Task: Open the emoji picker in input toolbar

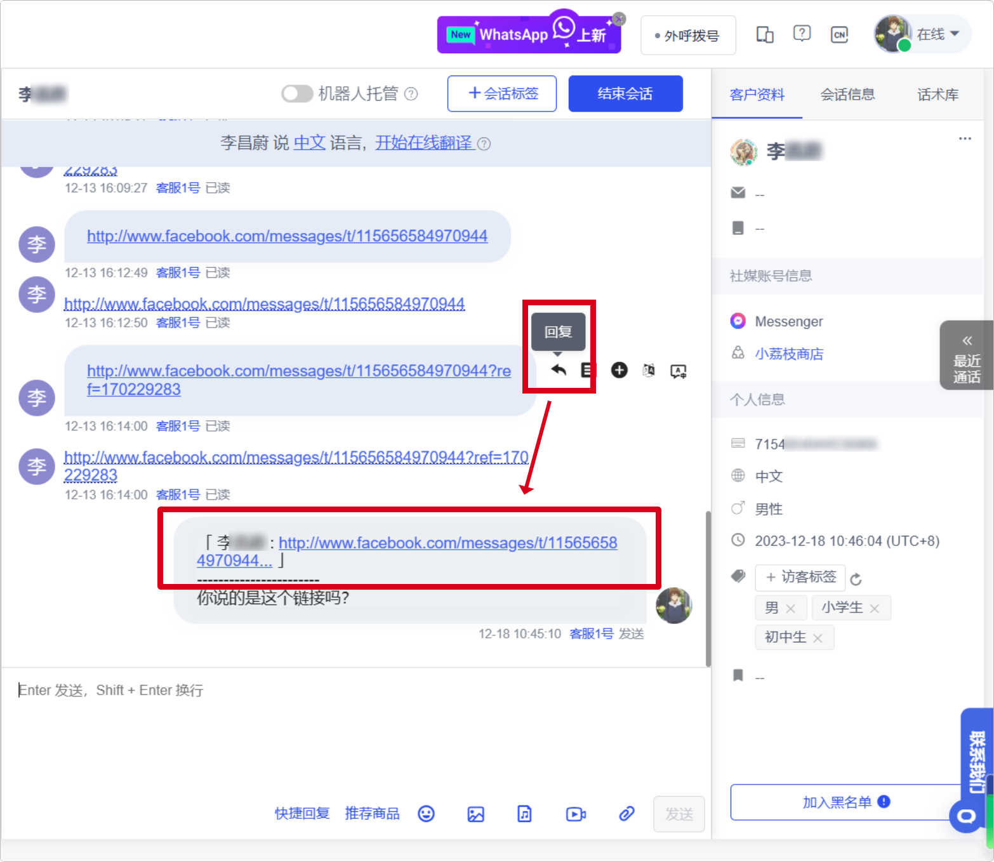Action: tap(426, 814)
